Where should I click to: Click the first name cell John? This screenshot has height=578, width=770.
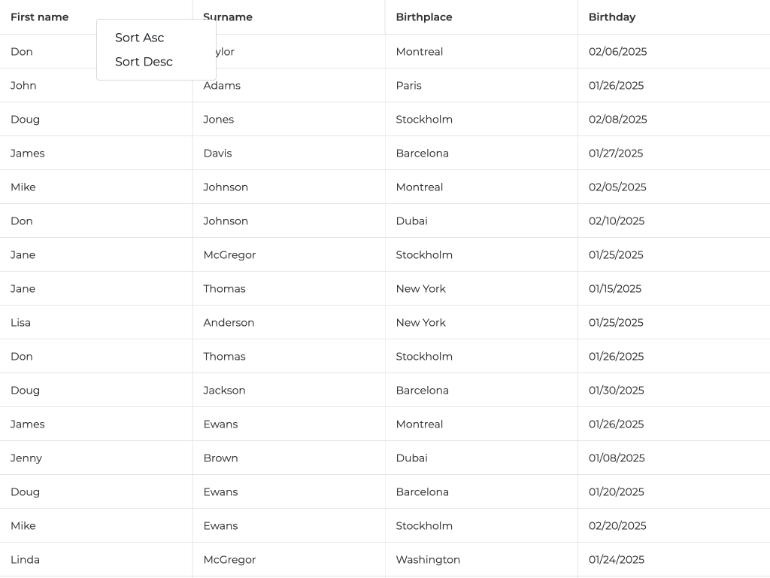pos(23,86)
